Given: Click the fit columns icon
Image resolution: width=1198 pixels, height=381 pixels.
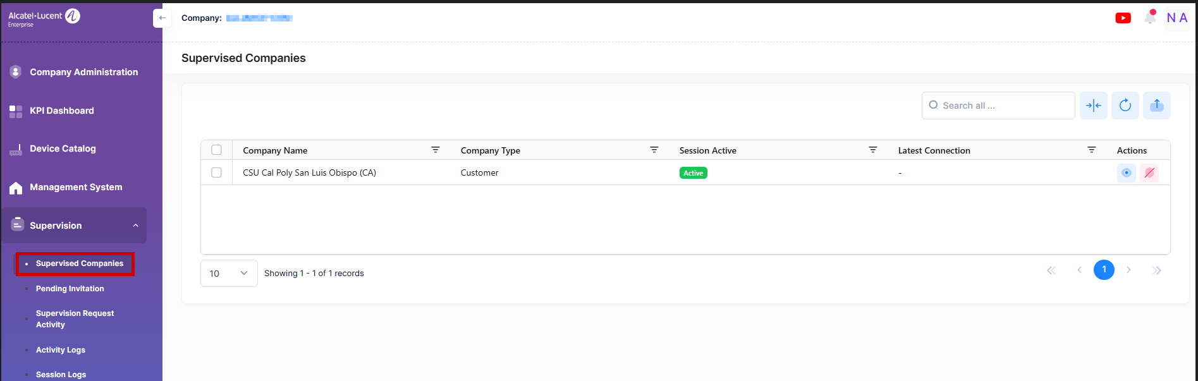Looking at the screenshot, I should point(1093,106).
